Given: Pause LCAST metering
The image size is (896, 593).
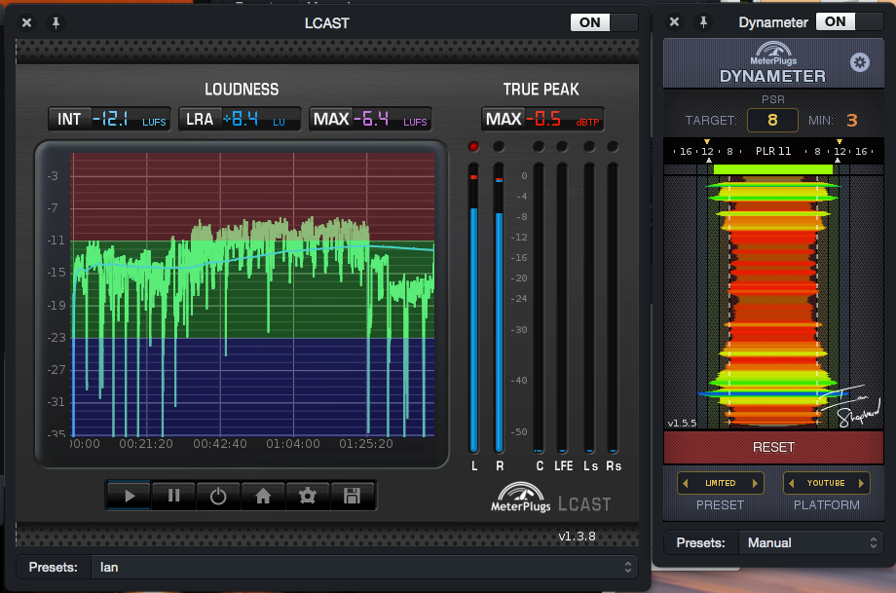Looking at the screenshot, I should point(173,496).
